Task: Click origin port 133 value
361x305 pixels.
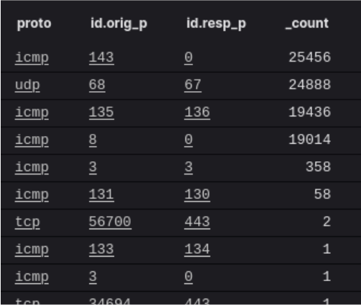Action: 101,249
